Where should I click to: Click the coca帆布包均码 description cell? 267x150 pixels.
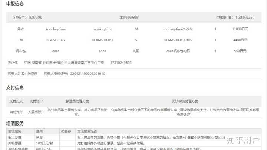tap(178, 51)
